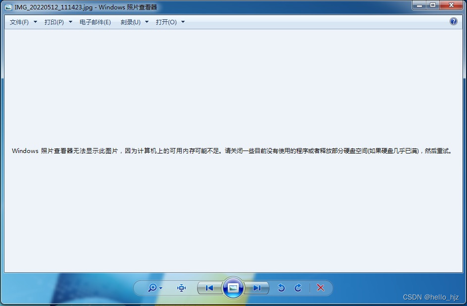Close the photo viewer window
This screenshot has height=306, width=467.
tap(451, 5)
